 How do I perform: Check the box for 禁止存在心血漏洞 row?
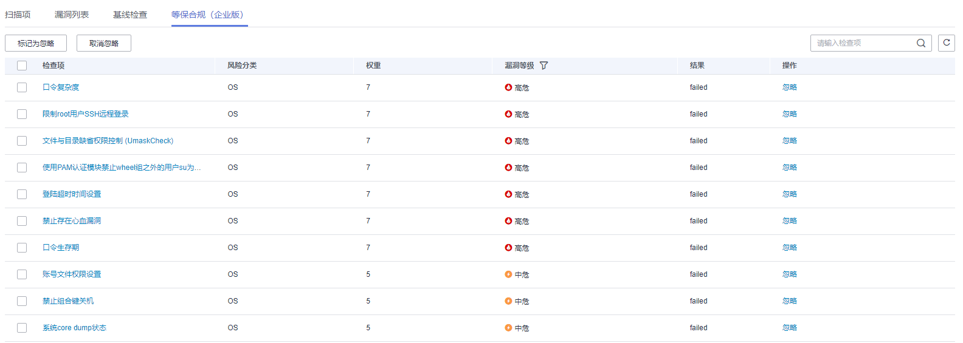coord(22,221)
